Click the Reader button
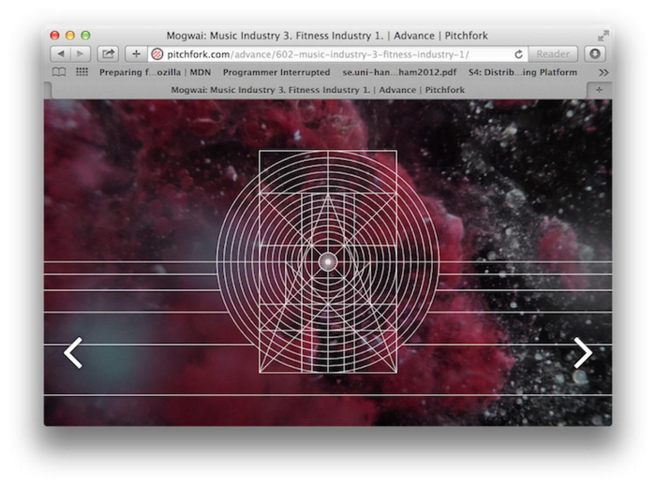Viewport: 656px width, 487px height. pos(553,54)
